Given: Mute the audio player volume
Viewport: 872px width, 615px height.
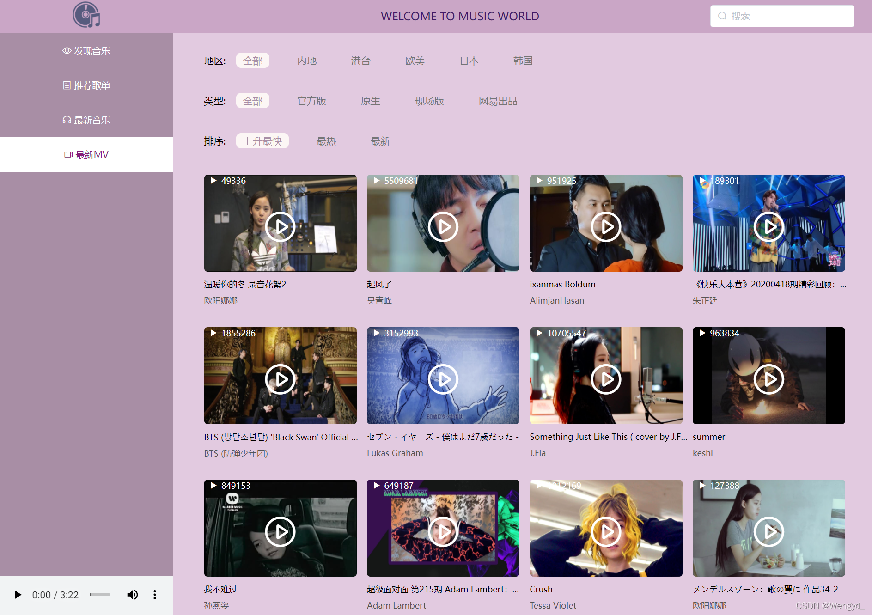Looking at the screenshot, I should 133,595.
